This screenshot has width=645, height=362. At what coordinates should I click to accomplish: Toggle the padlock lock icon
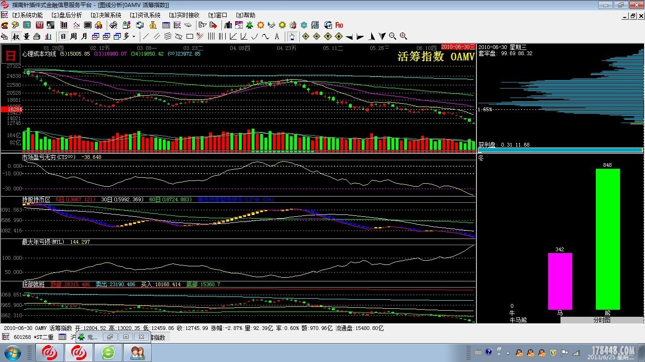(36, 36)
